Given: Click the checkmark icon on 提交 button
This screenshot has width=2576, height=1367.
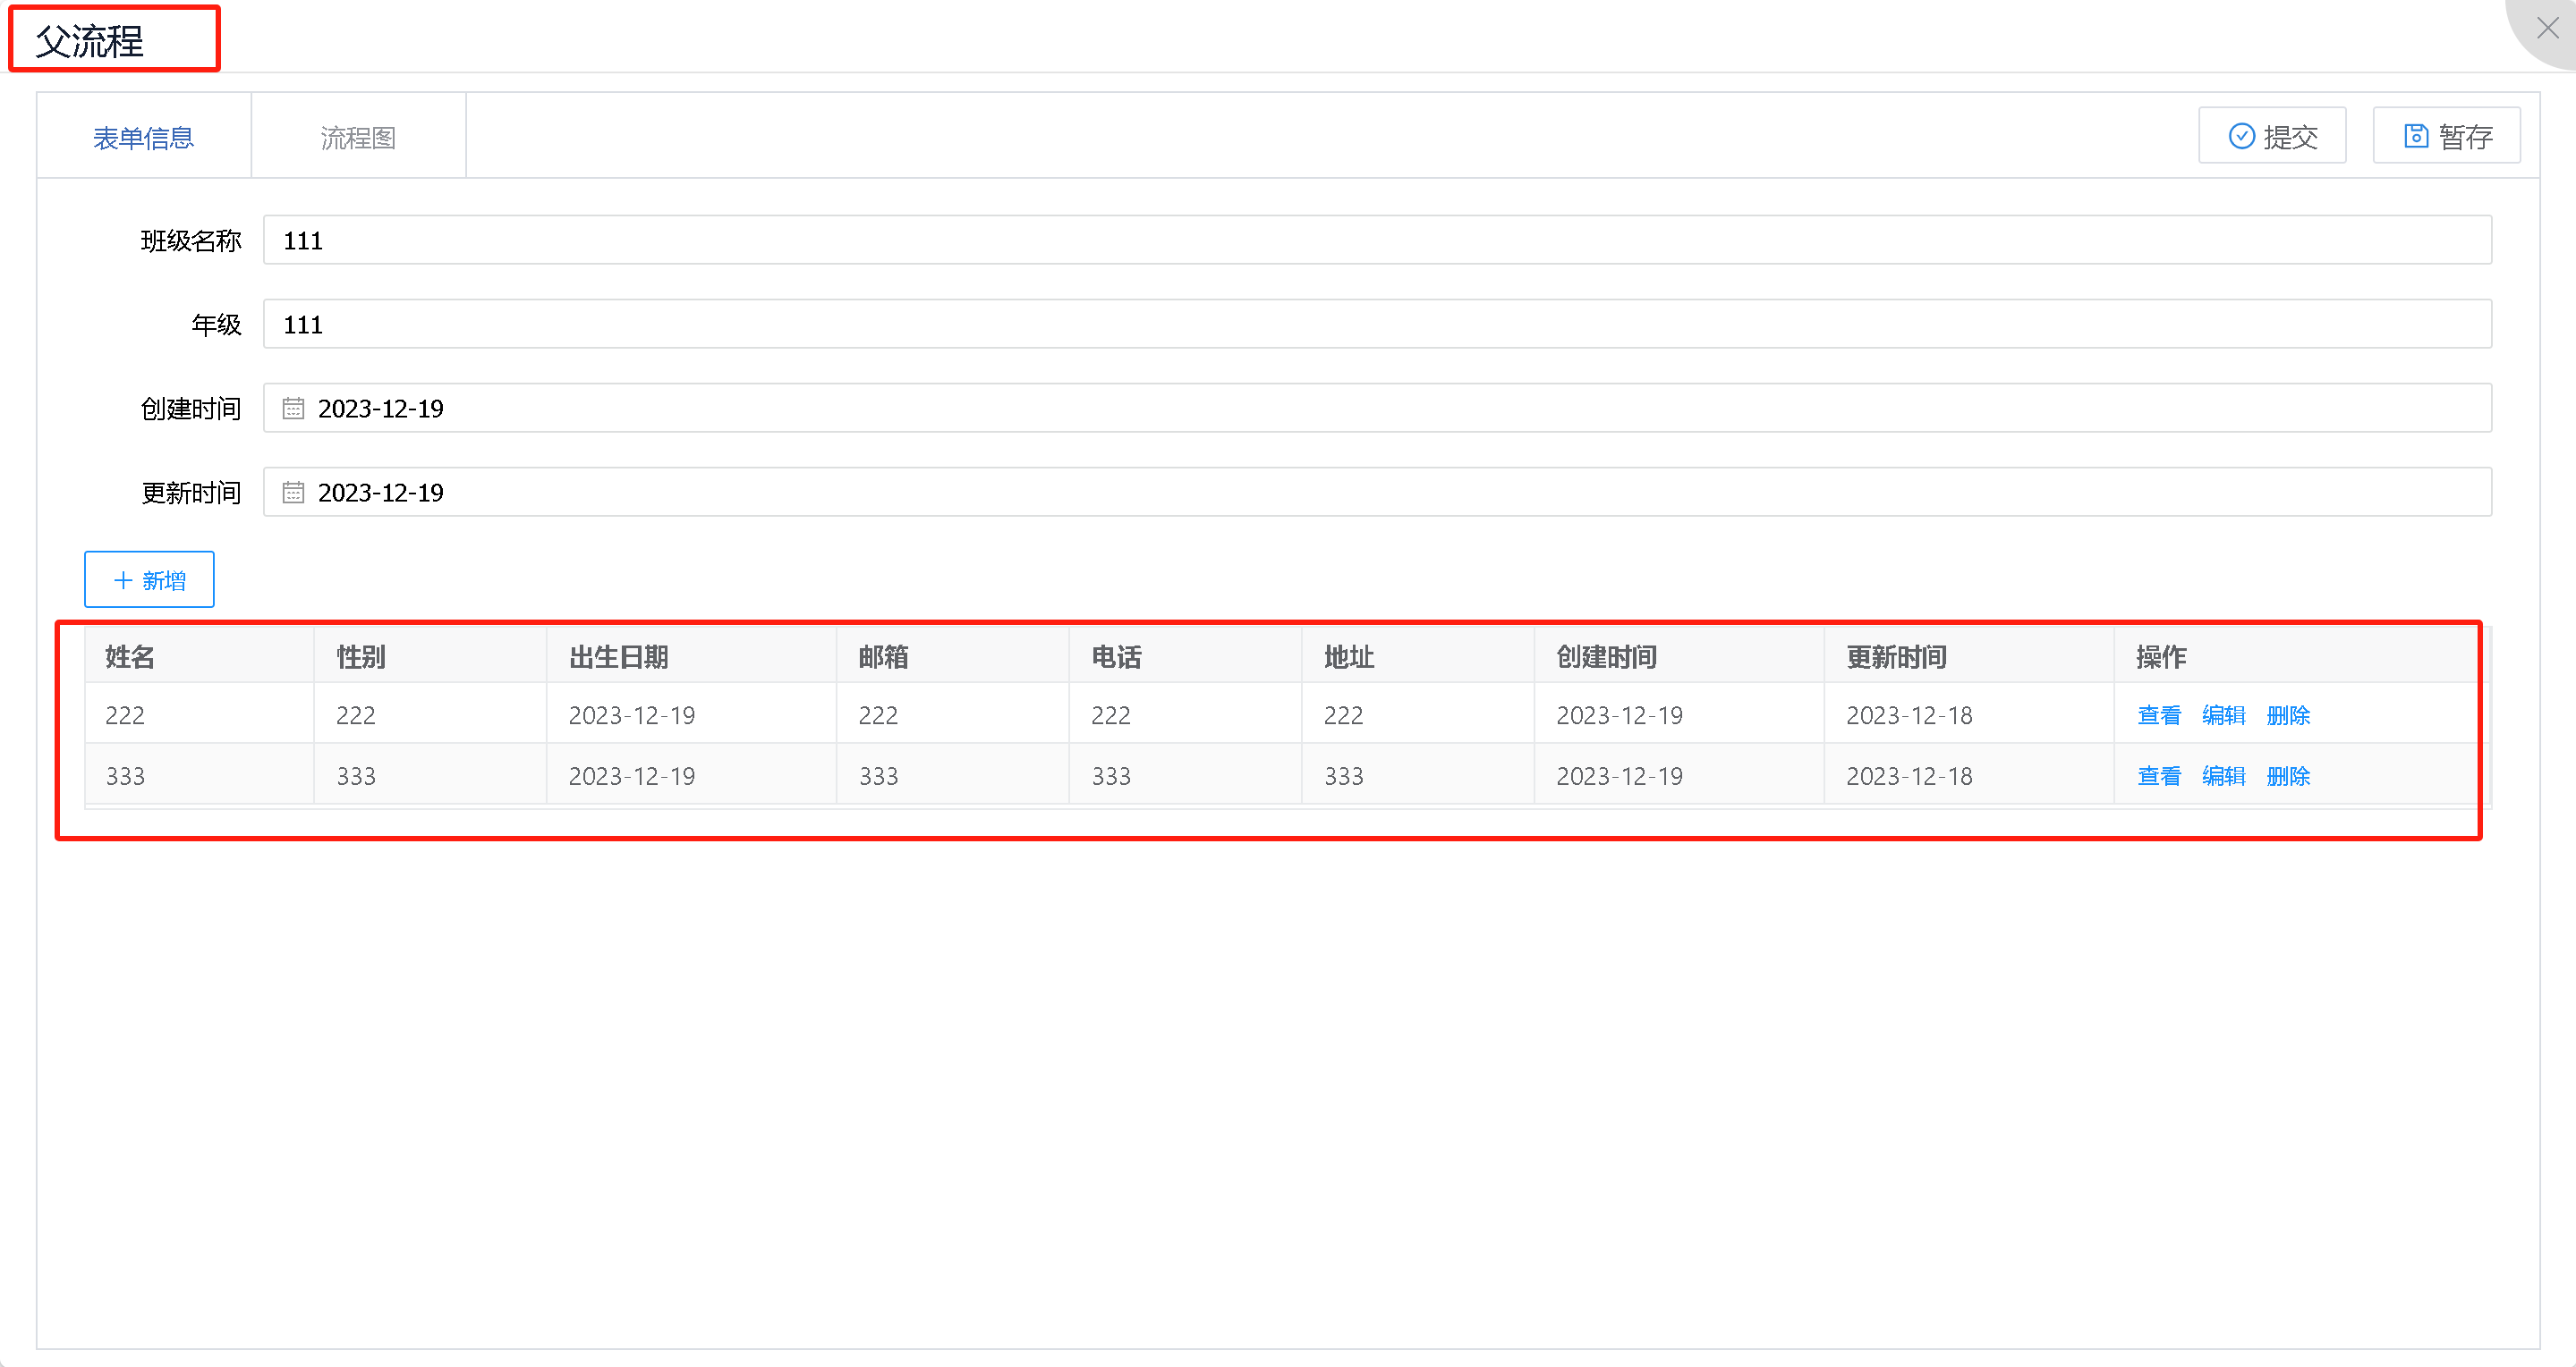Looking at the screenshot, I should tap(2241, 136).
